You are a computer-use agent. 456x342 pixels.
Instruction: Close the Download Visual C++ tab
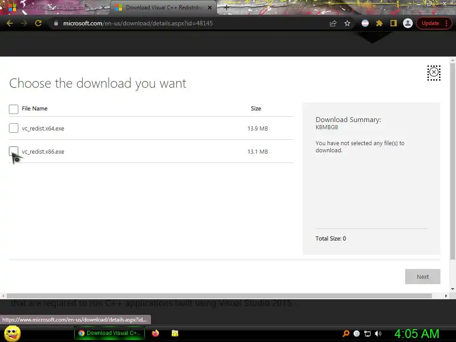tap(210, 8)
